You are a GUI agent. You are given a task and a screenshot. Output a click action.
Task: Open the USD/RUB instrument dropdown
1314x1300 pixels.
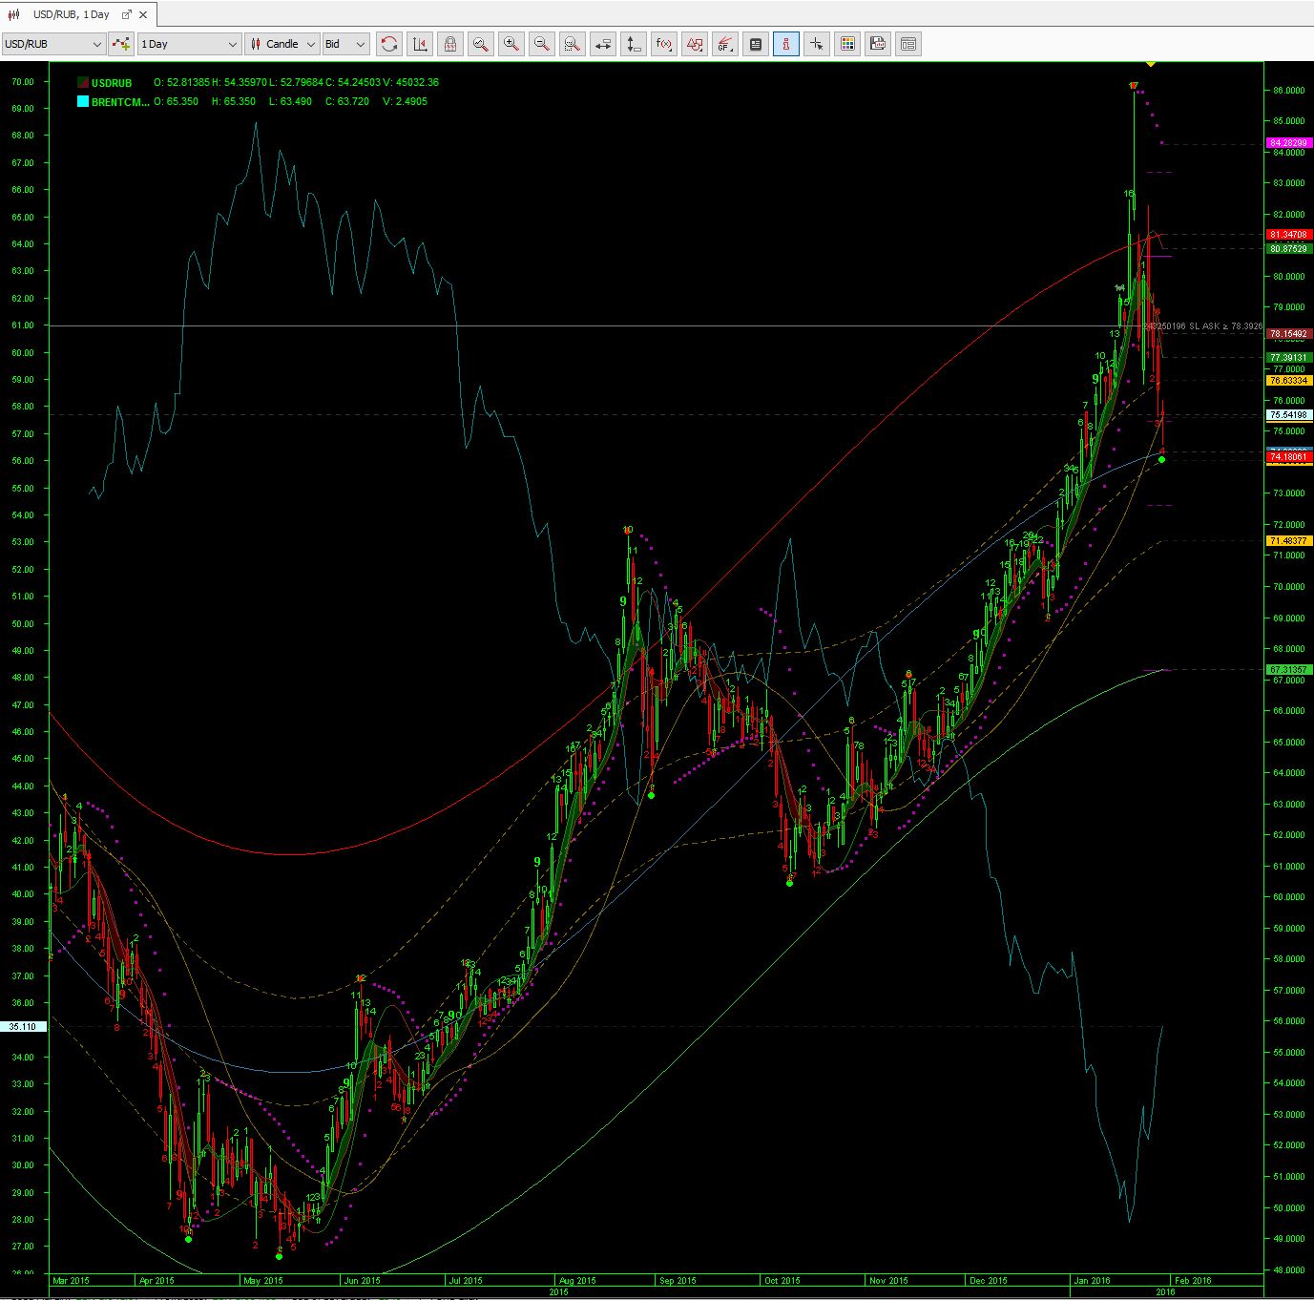[x=53, y=44]
